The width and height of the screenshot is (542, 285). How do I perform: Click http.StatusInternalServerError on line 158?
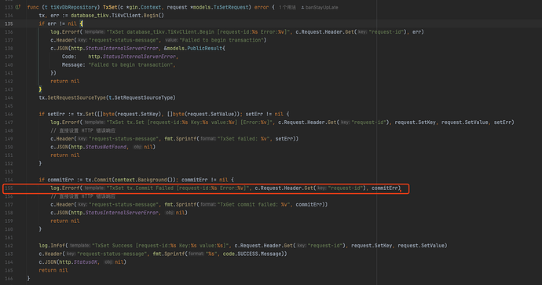(115, 213)
